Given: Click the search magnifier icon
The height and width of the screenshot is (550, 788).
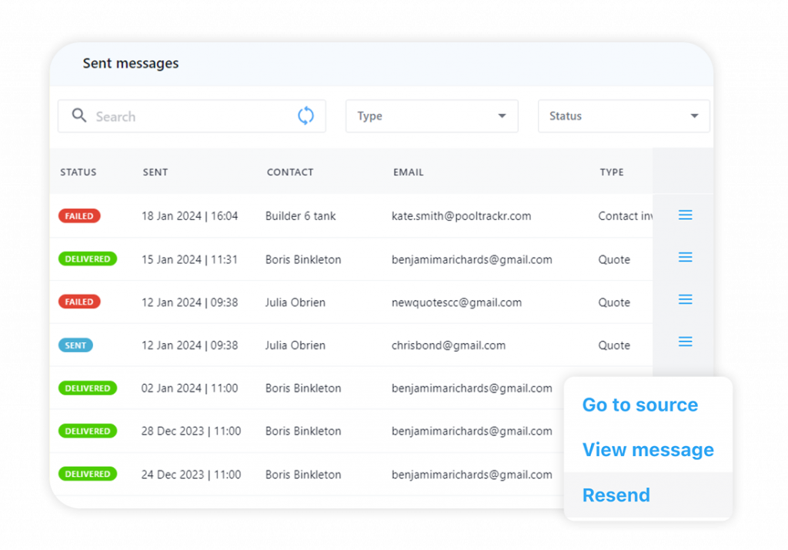Looking at the screenshot, I should tap(78, 115).
